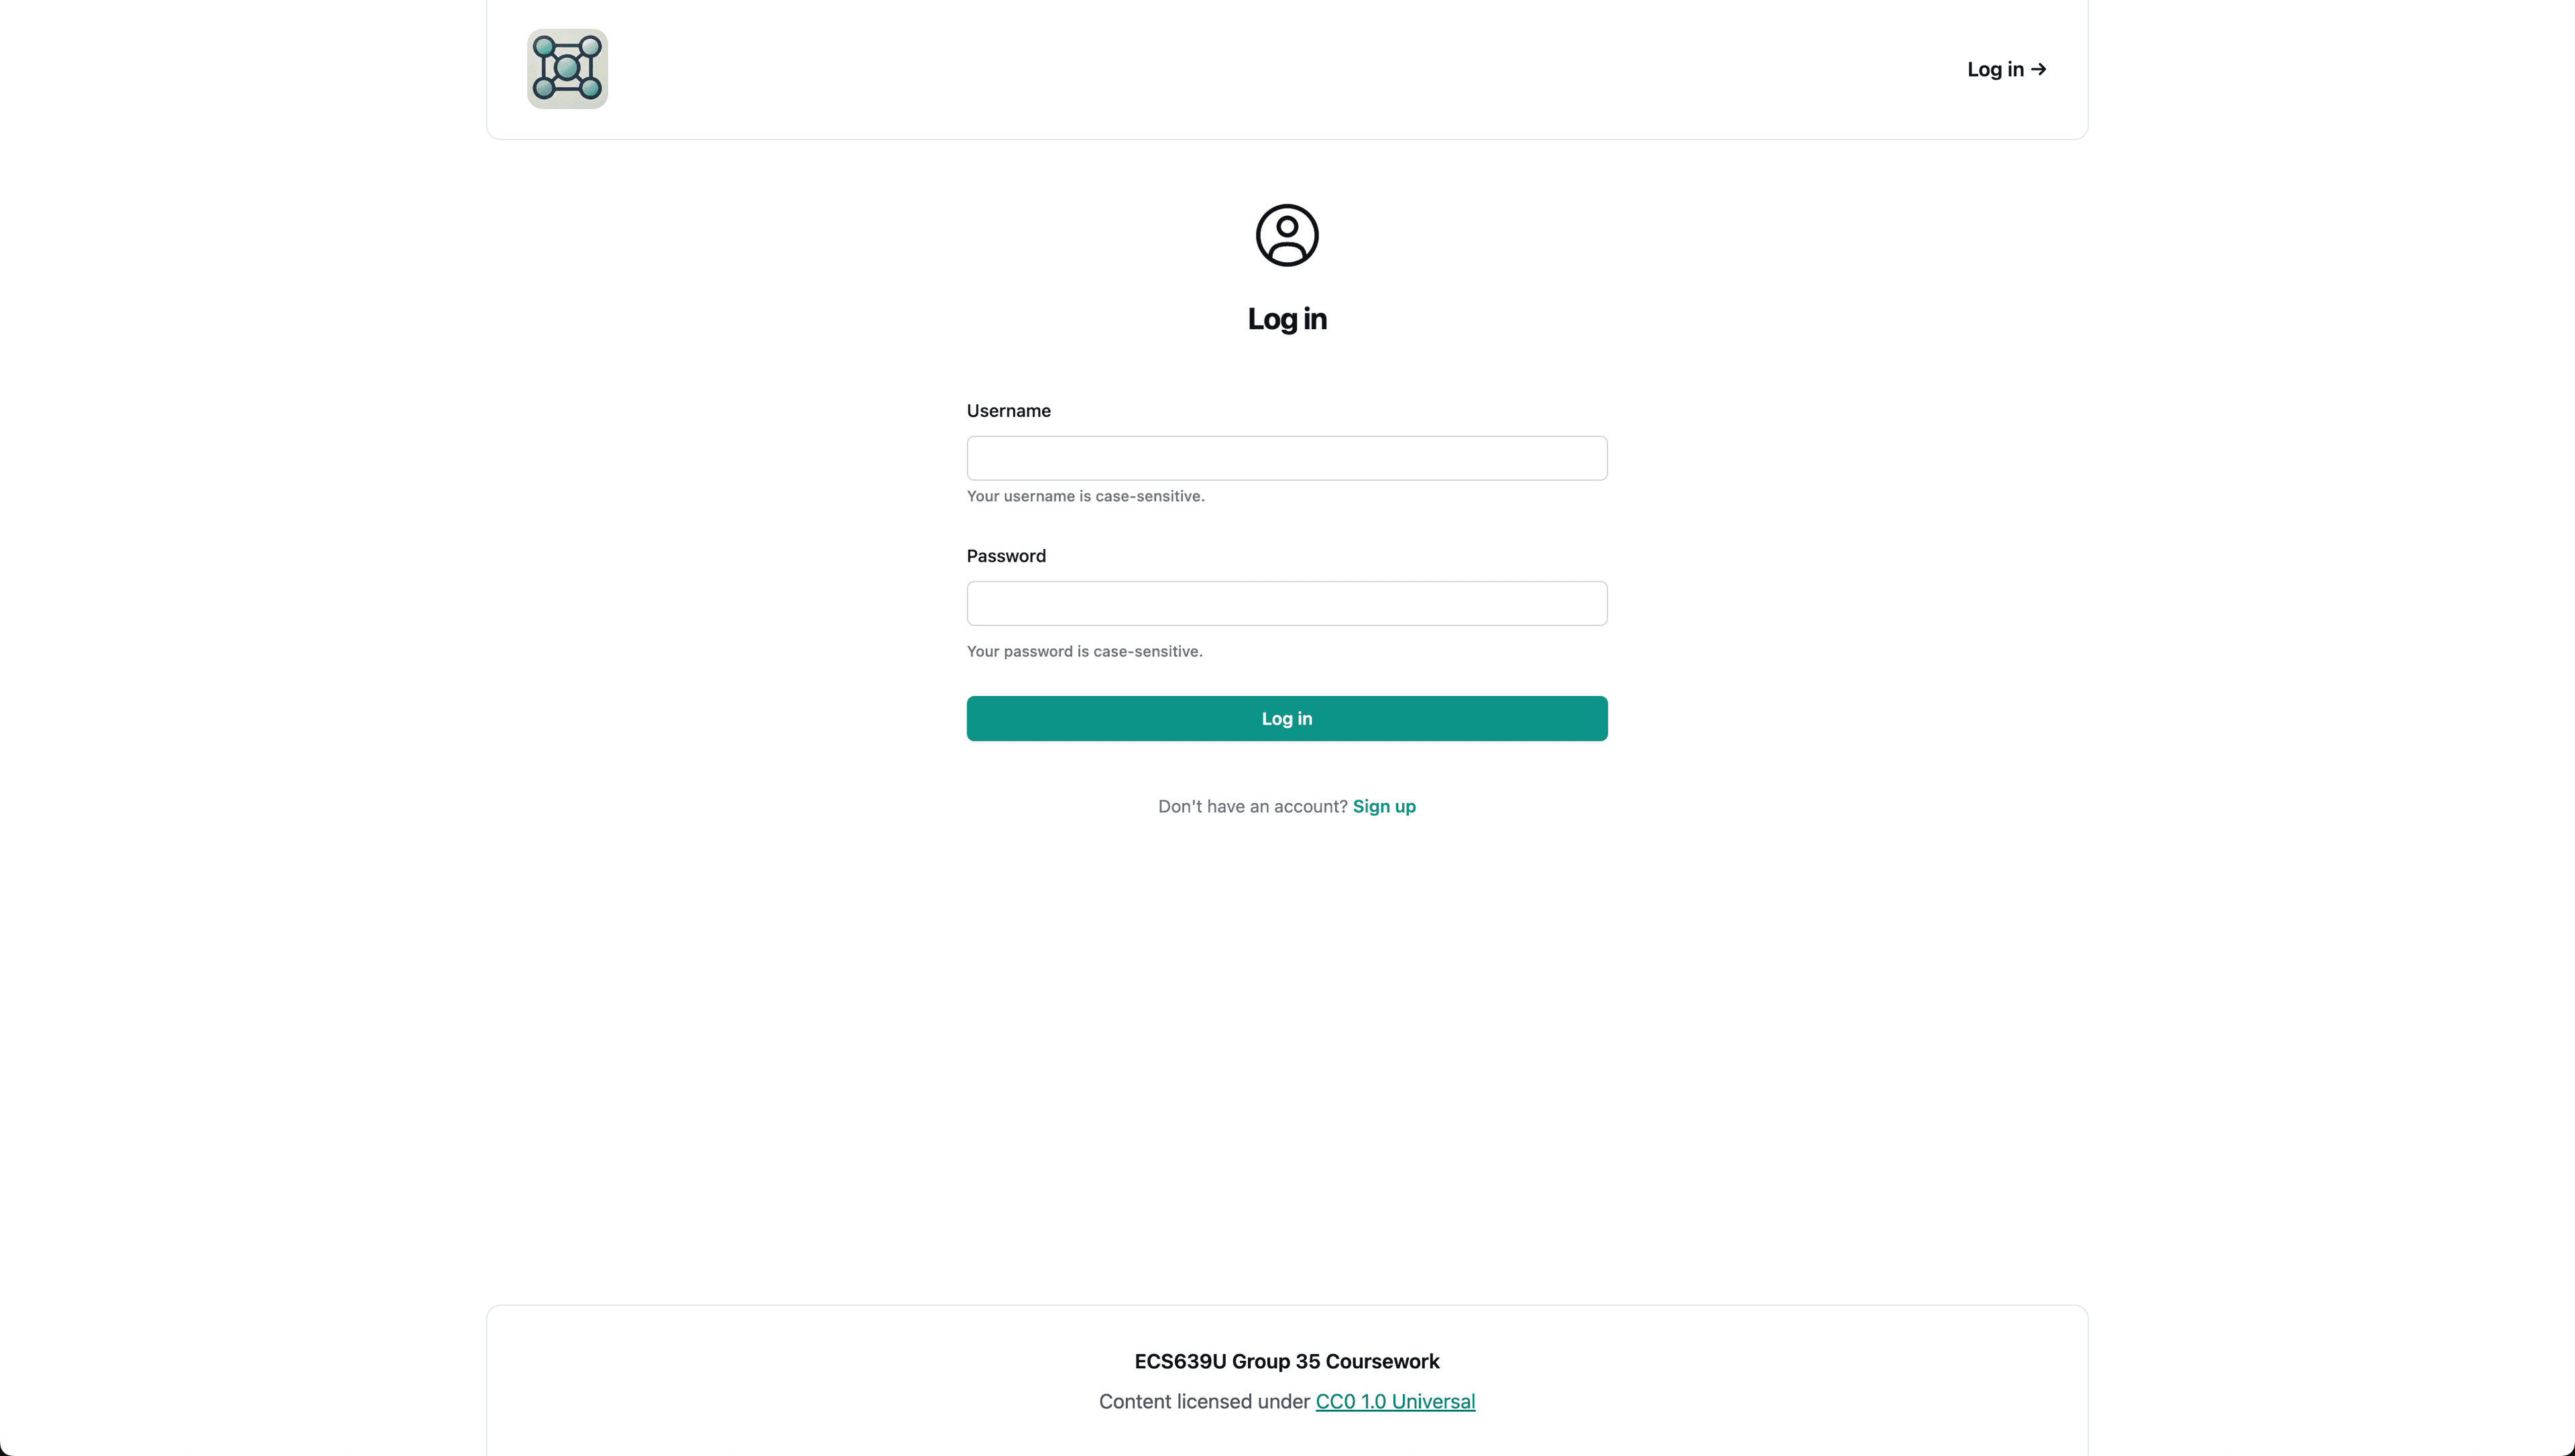Click the center node of the logo
The height and width of the screenshot is (1456, 2575).
tap(567, 68)
